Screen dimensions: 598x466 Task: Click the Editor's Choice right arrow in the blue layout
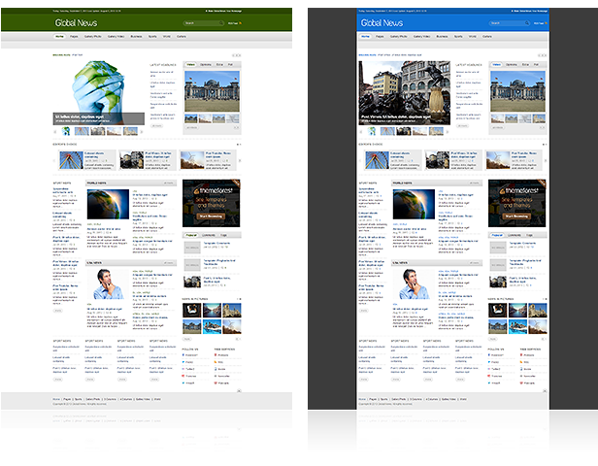545,160
